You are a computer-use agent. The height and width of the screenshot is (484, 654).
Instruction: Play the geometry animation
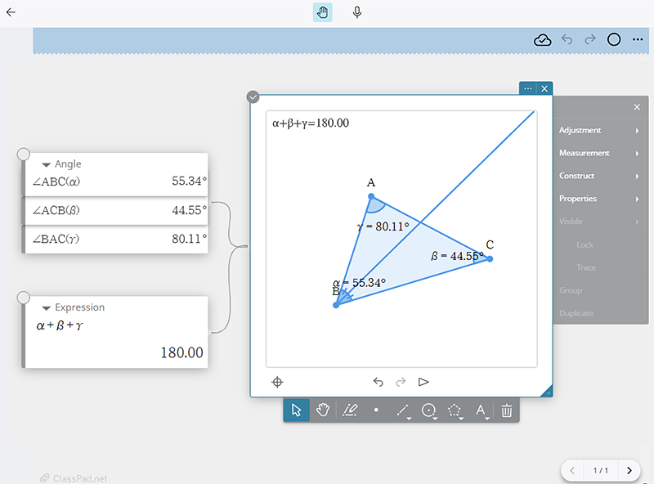[x=423, y=382]
